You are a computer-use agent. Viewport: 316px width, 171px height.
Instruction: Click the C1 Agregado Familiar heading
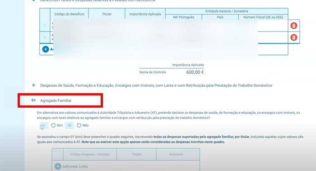[56, 100]
